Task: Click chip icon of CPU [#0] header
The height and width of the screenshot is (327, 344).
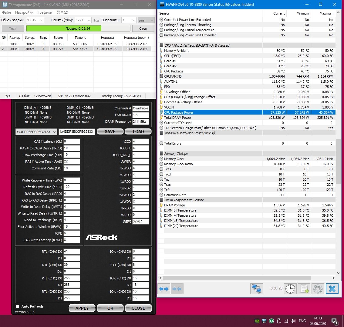Action: click(x=161, y=45)
